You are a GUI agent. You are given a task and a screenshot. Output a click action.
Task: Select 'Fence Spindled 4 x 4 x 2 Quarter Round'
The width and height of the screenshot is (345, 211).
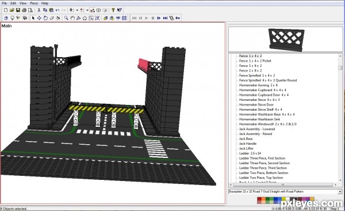coord(268,80)
